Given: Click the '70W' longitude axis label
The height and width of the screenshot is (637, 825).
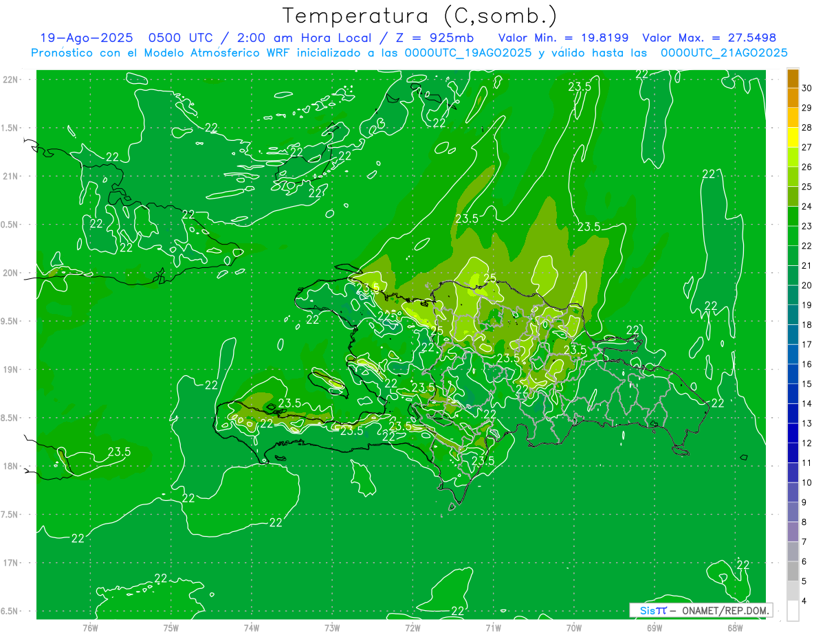Looking at the screenshot, I should tap(574, 627).
